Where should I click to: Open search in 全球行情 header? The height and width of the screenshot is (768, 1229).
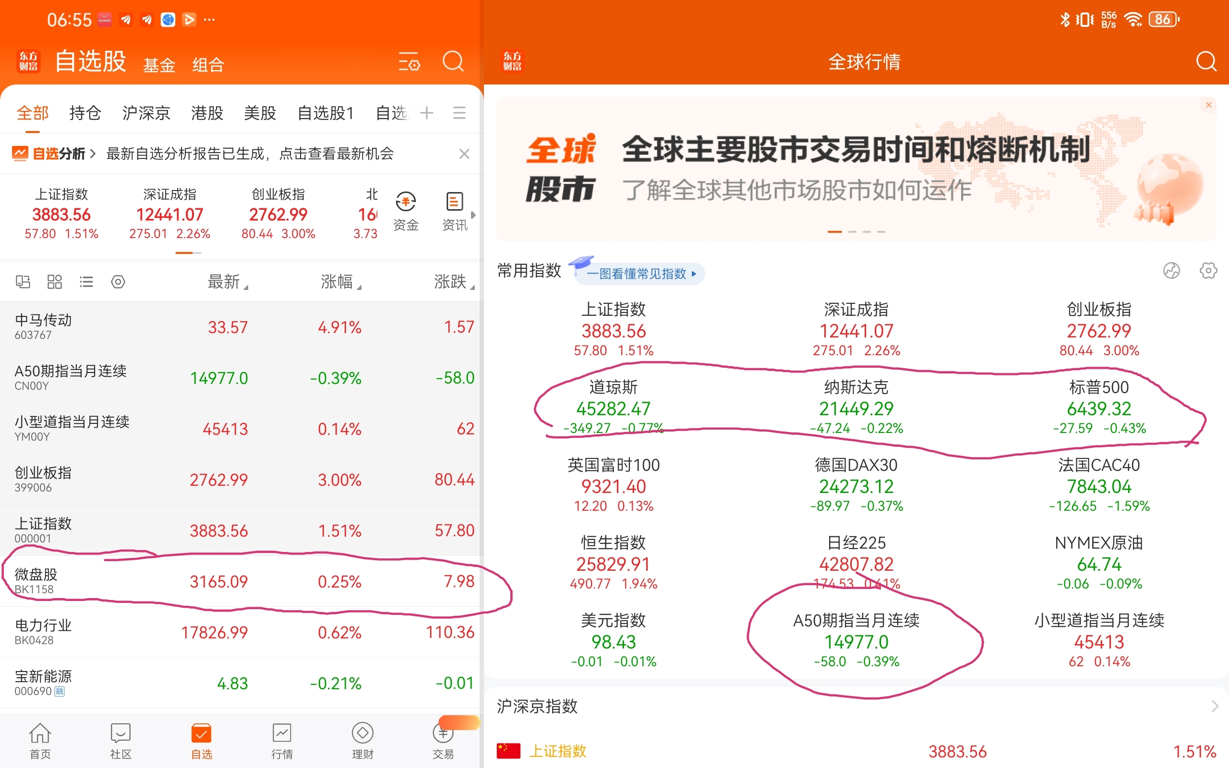1206,61
